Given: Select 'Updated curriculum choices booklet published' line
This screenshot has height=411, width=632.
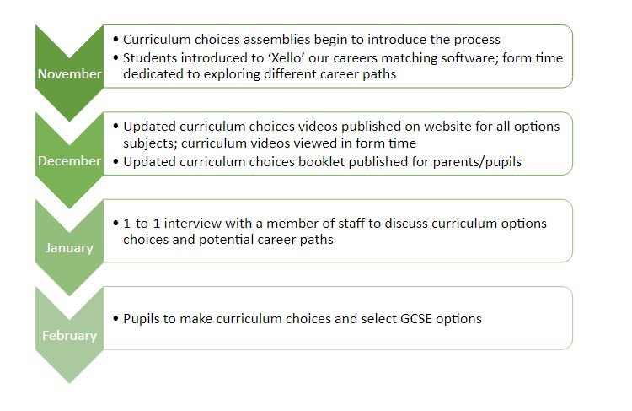Looking at the screenshot, I should 322,162.
